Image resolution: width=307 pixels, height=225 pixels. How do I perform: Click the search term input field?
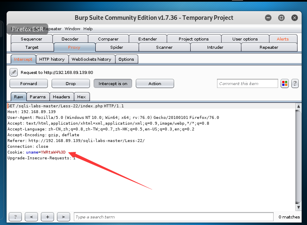click(174, 217)
